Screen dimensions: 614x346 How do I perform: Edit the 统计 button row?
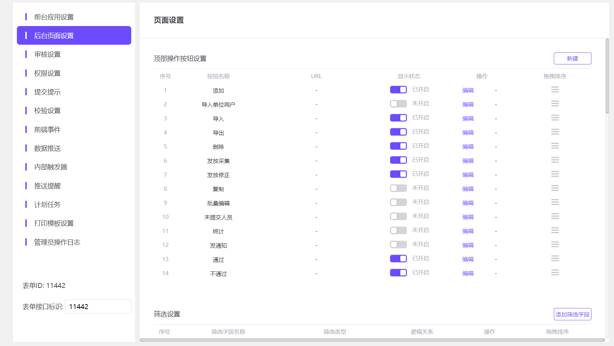point(468,231)
